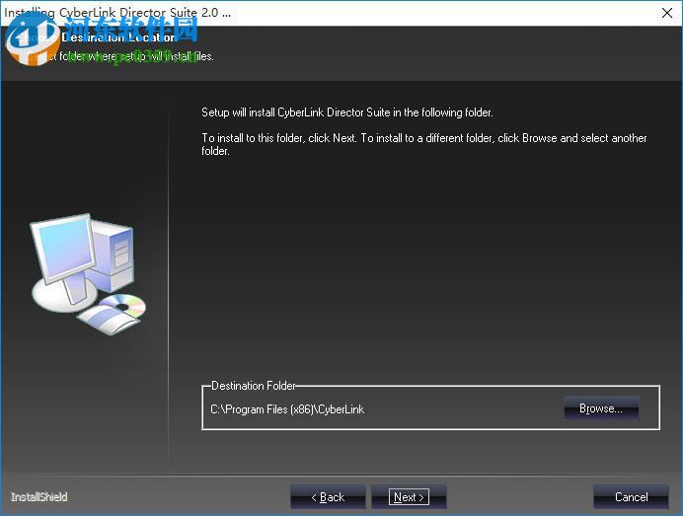The image size is (683, 516).
Task: Click the installer title bar text
Action: (x=117, y=13)
